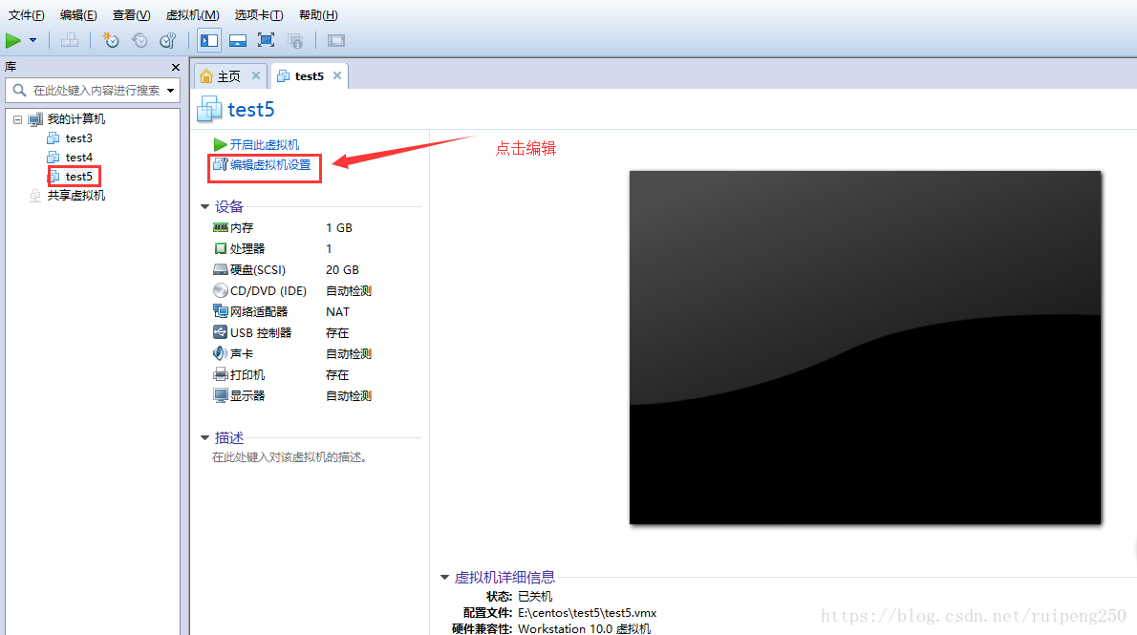Viewport: 1137px width, 635px height.
Task: Revert to snapshot toolbar icon
Action: [x=139, y=41]
